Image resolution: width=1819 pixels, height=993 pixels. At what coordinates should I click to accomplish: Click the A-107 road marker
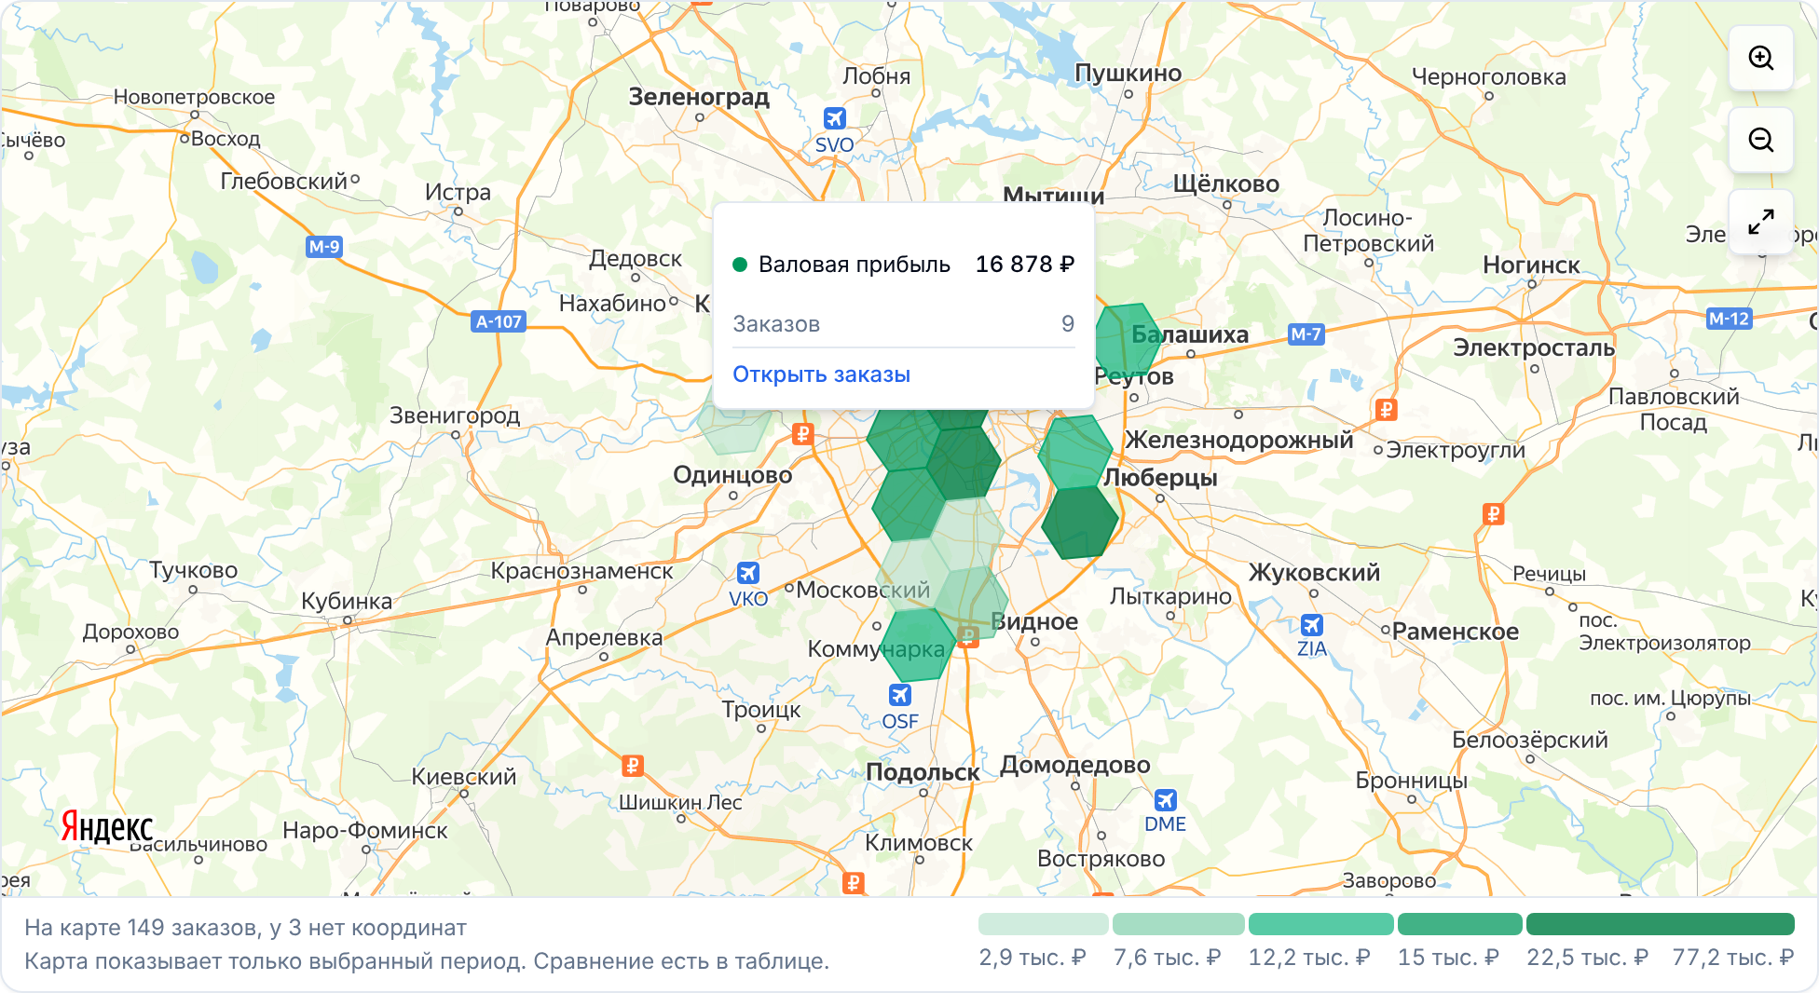pyautogui.click(x=499, y=321)
